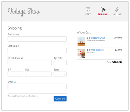Click the billing price-tag icon
Image resolution: width=130 pixels, height=112 pixels.
click(117, 9)
